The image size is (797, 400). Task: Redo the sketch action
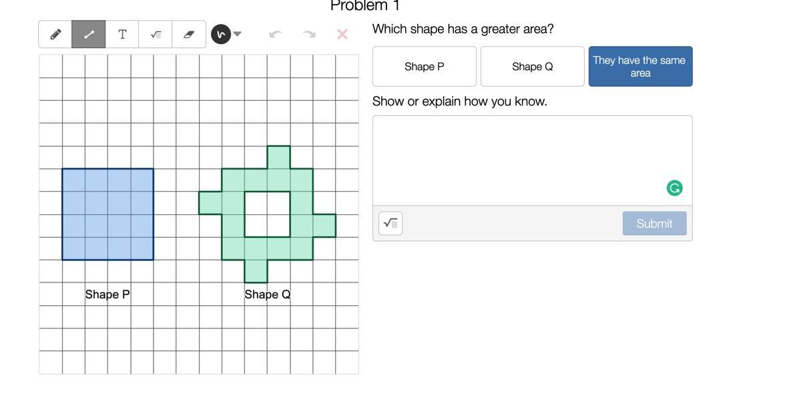(308, 34)
